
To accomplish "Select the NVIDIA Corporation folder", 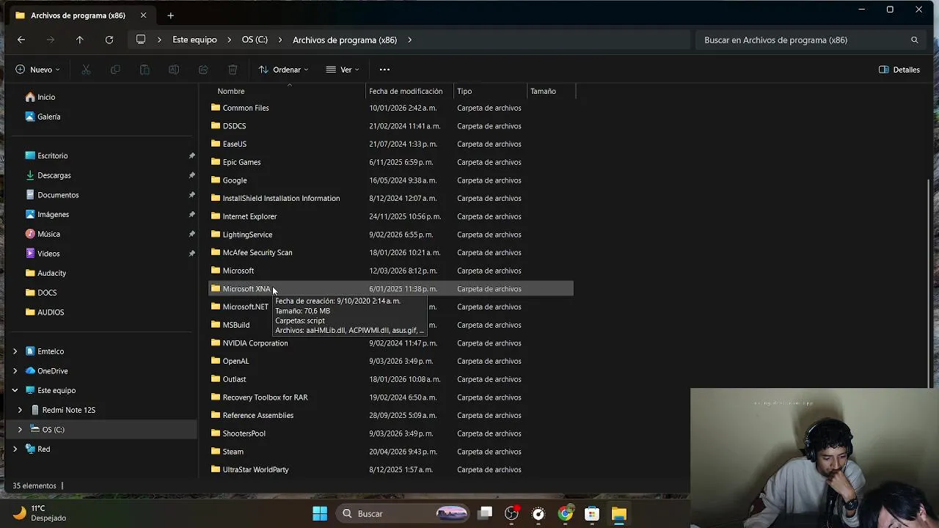I will click(x=255, y=343).
